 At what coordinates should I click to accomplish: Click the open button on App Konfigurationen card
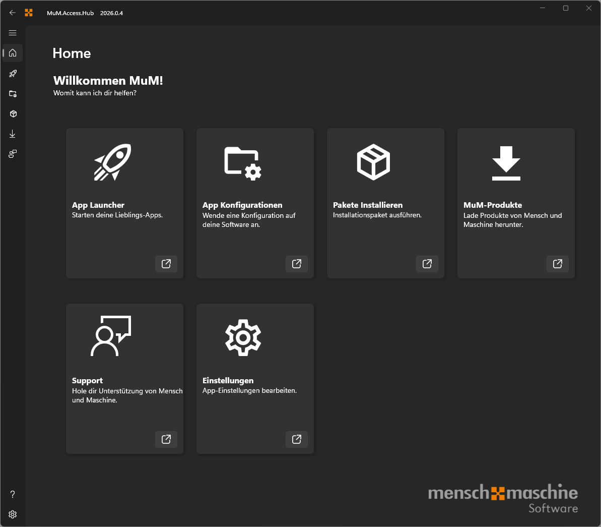(297, 264)
